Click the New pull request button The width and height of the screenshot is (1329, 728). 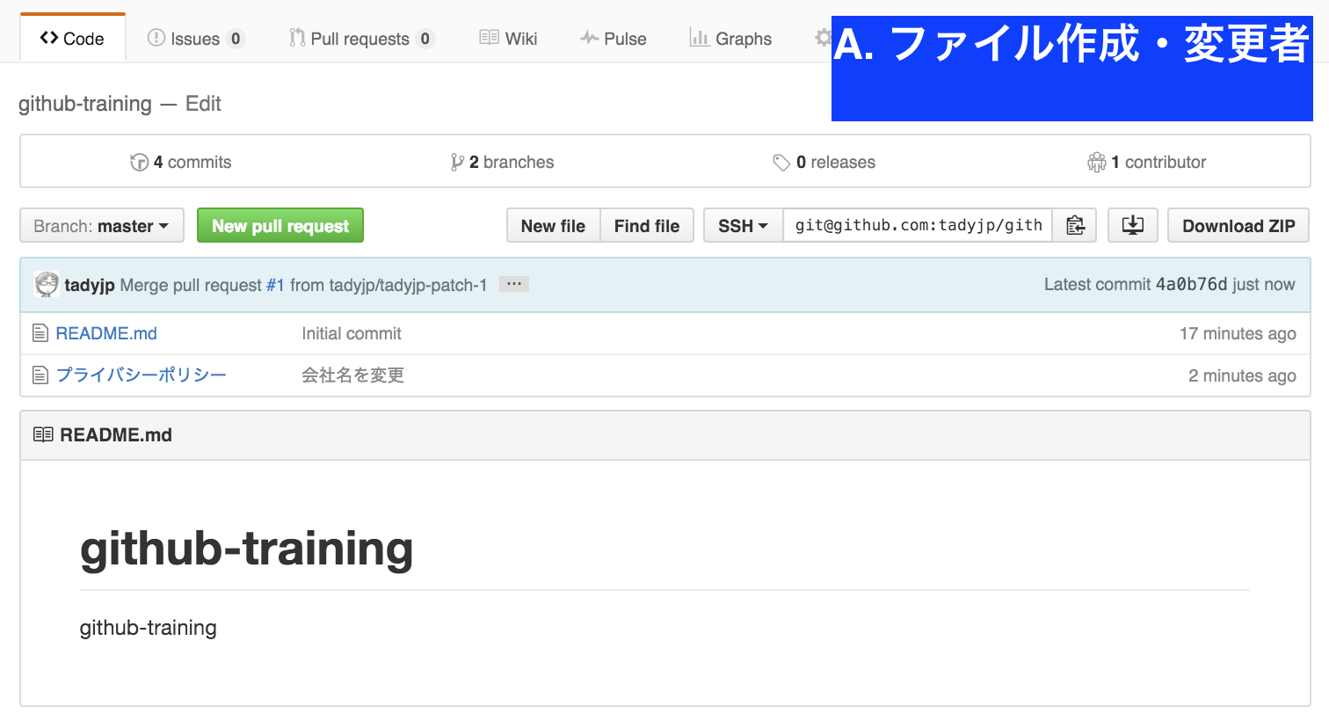pos(280,226)
